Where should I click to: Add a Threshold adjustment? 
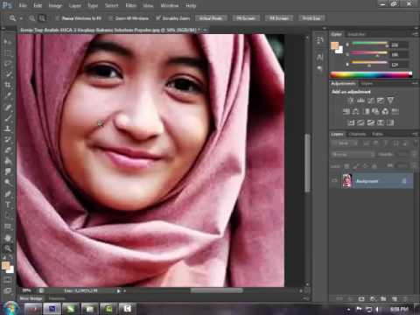click(x=371, y=122)
